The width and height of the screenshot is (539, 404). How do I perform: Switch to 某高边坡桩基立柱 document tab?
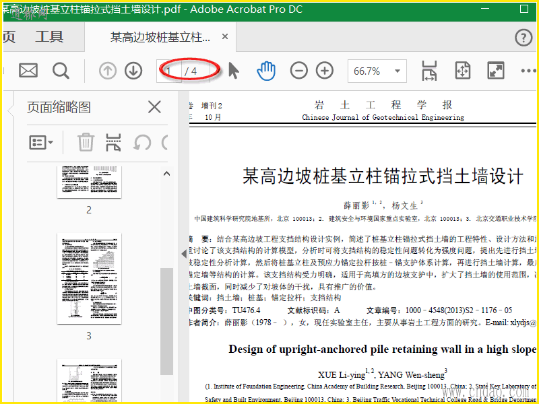click(160, 37)
